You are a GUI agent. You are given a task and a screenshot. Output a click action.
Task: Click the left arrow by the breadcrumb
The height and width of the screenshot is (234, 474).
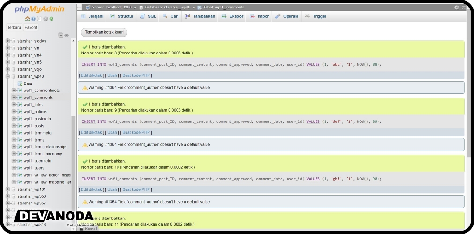pyautogui.click(x=79, y=7)
